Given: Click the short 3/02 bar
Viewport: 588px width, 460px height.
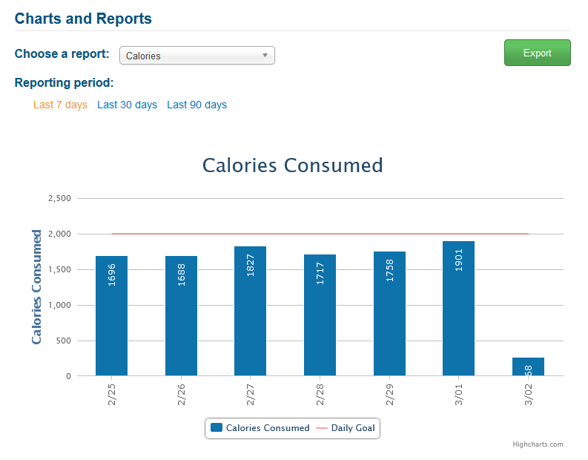Looking at the screenshot, I should [529, 367].
